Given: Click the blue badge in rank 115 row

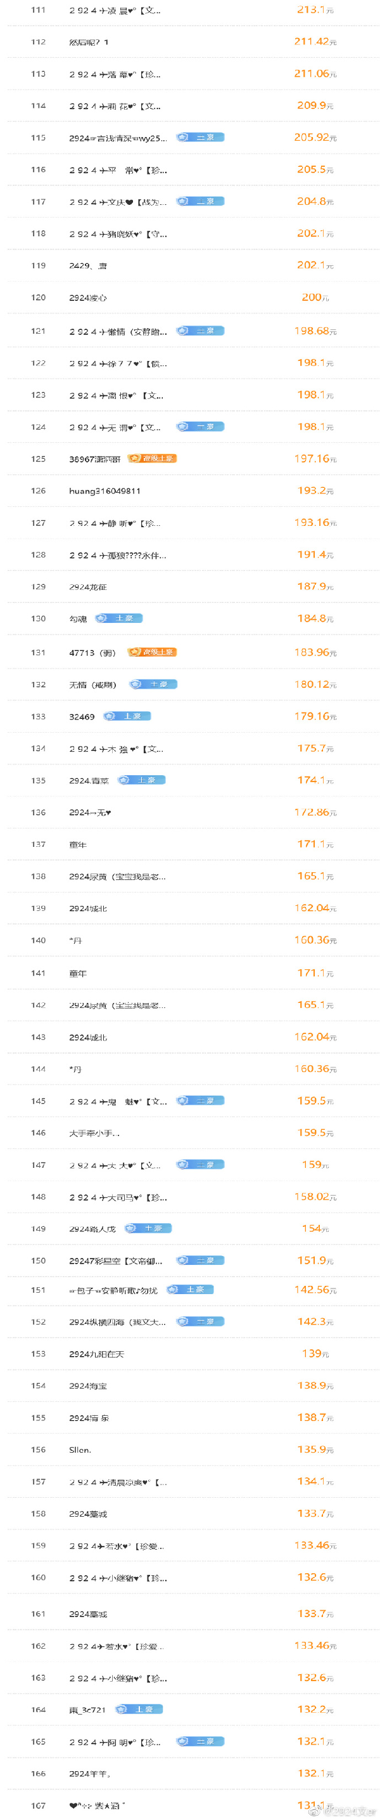Looking at the screenshot, I should [x=200, y=137].
